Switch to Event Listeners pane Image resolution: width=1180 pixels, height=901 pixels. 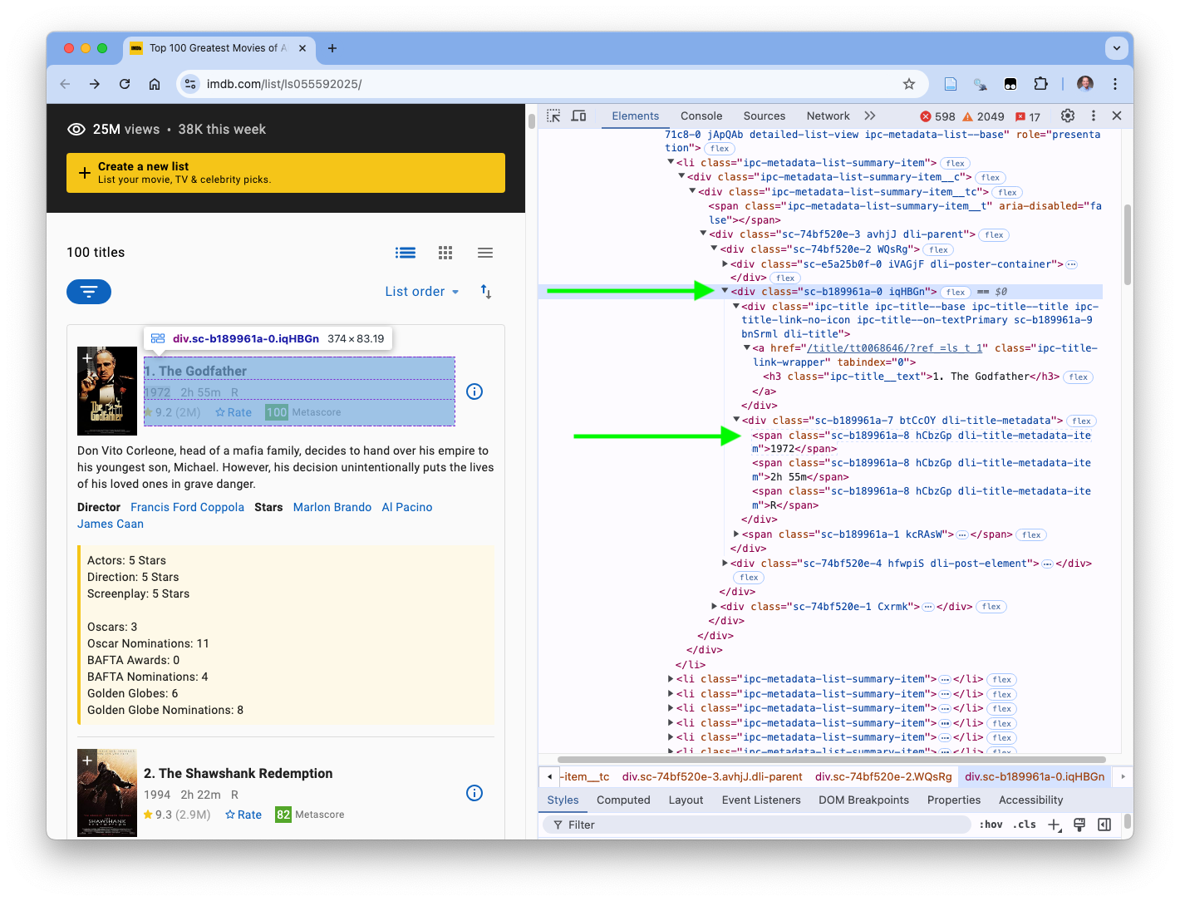pyautogui.click(x=761, y=800)
